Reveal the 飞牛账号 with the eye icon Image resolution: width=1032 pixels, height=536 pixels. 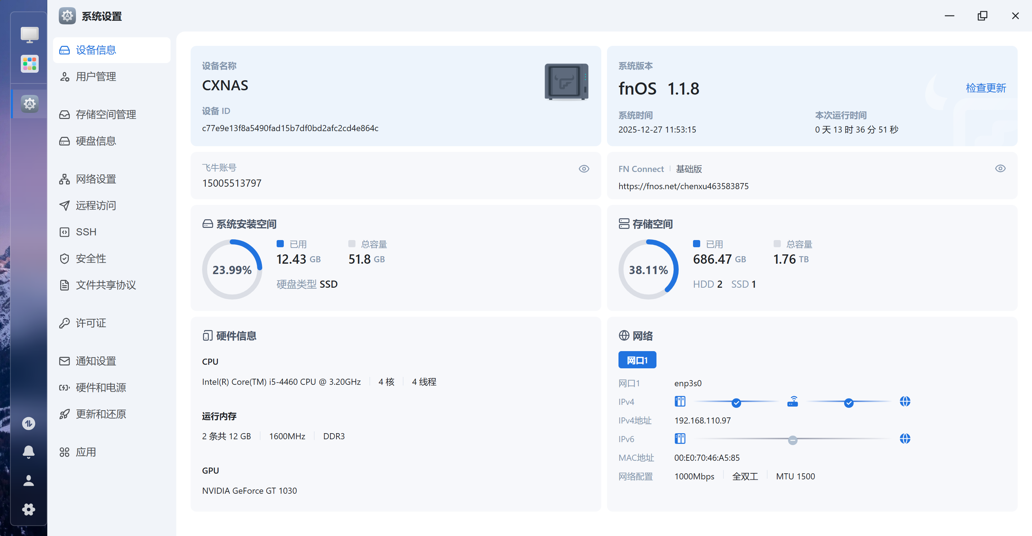coord(584,169)
